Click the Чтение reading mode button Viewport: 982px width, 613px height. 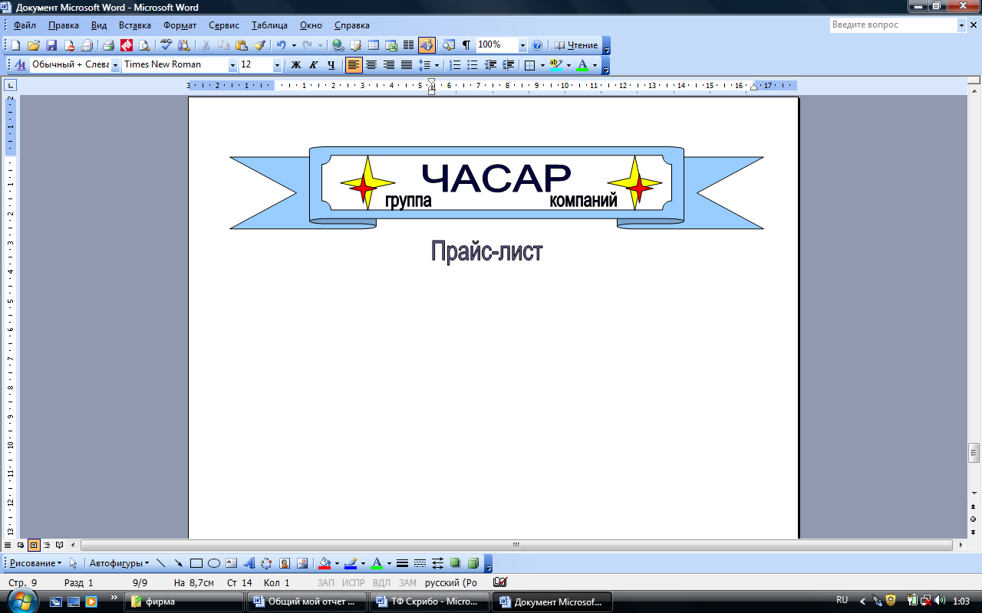click(x=576, y=45)
